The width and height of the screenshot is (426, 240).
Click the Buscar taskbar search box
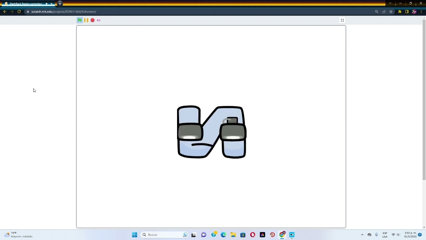(165, 235)
